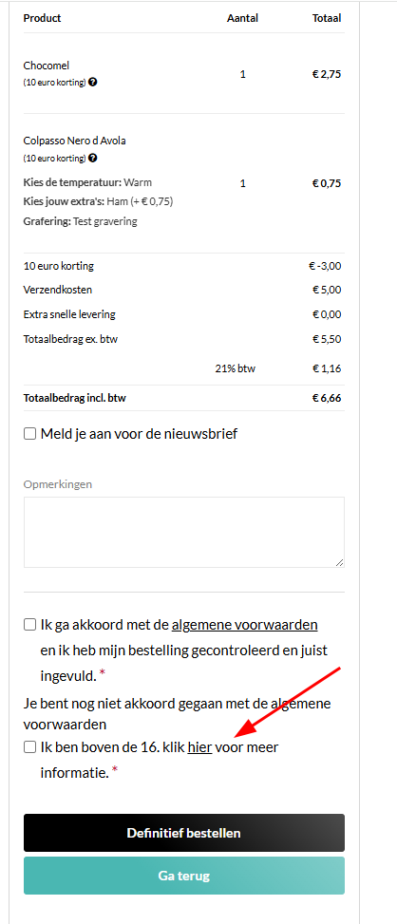Select the Chocomel product name
397x924 pixels.
pos(47,66)
